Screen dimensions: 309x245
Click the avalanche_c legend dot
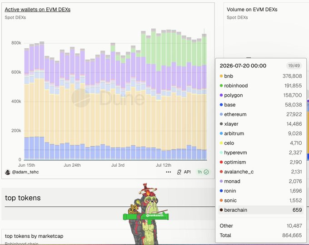221,172
